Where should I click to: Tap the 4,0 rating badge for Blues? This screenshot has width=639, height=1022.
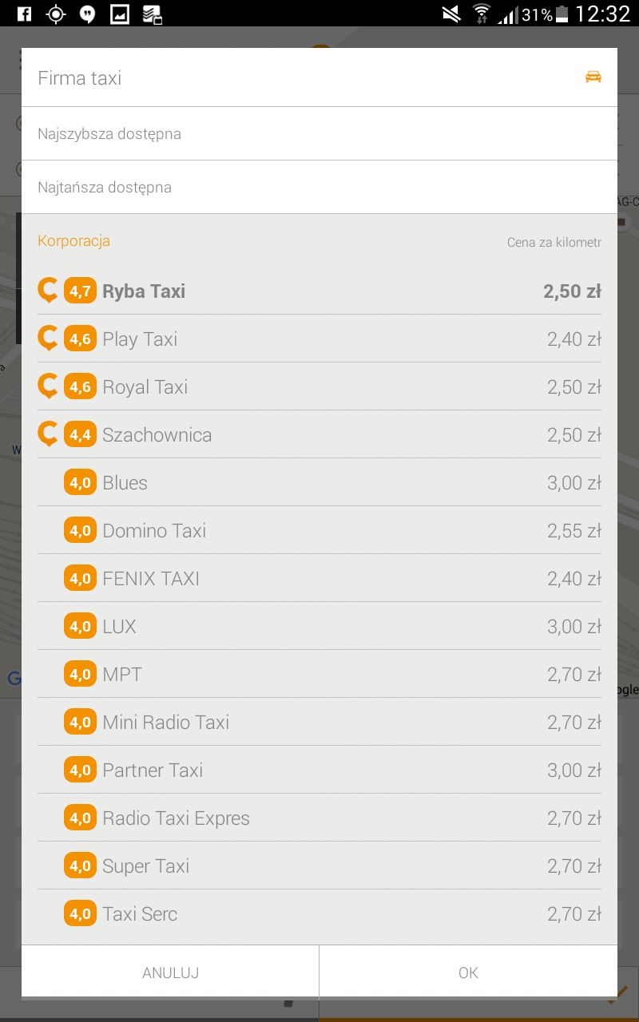[x=80, y=482]
